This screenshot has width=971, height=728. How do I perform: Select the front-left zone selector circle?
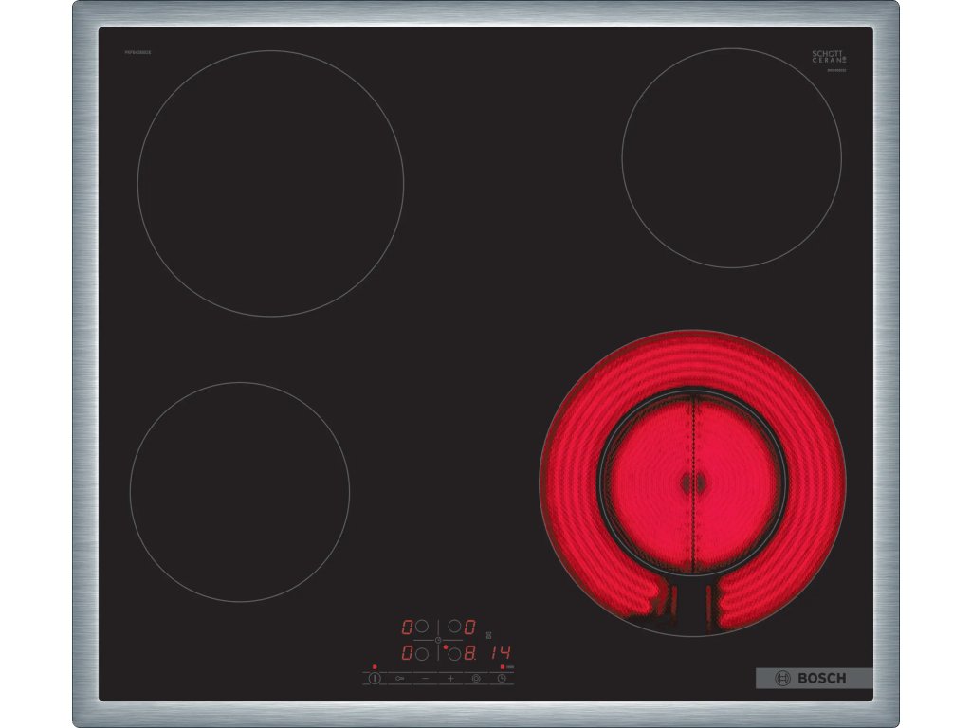pos(422,653)
